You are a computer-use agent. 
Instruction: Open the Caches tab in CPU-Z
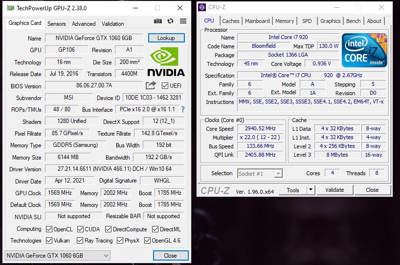[231, 21]
